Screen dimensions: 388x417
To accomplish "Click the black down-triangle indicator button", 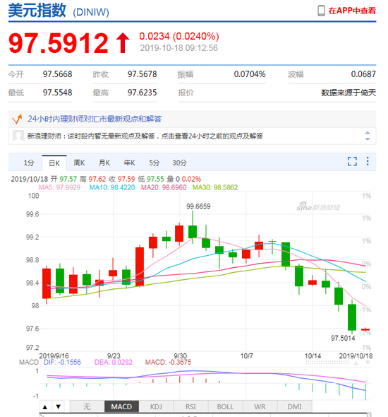I will point(59,406).
